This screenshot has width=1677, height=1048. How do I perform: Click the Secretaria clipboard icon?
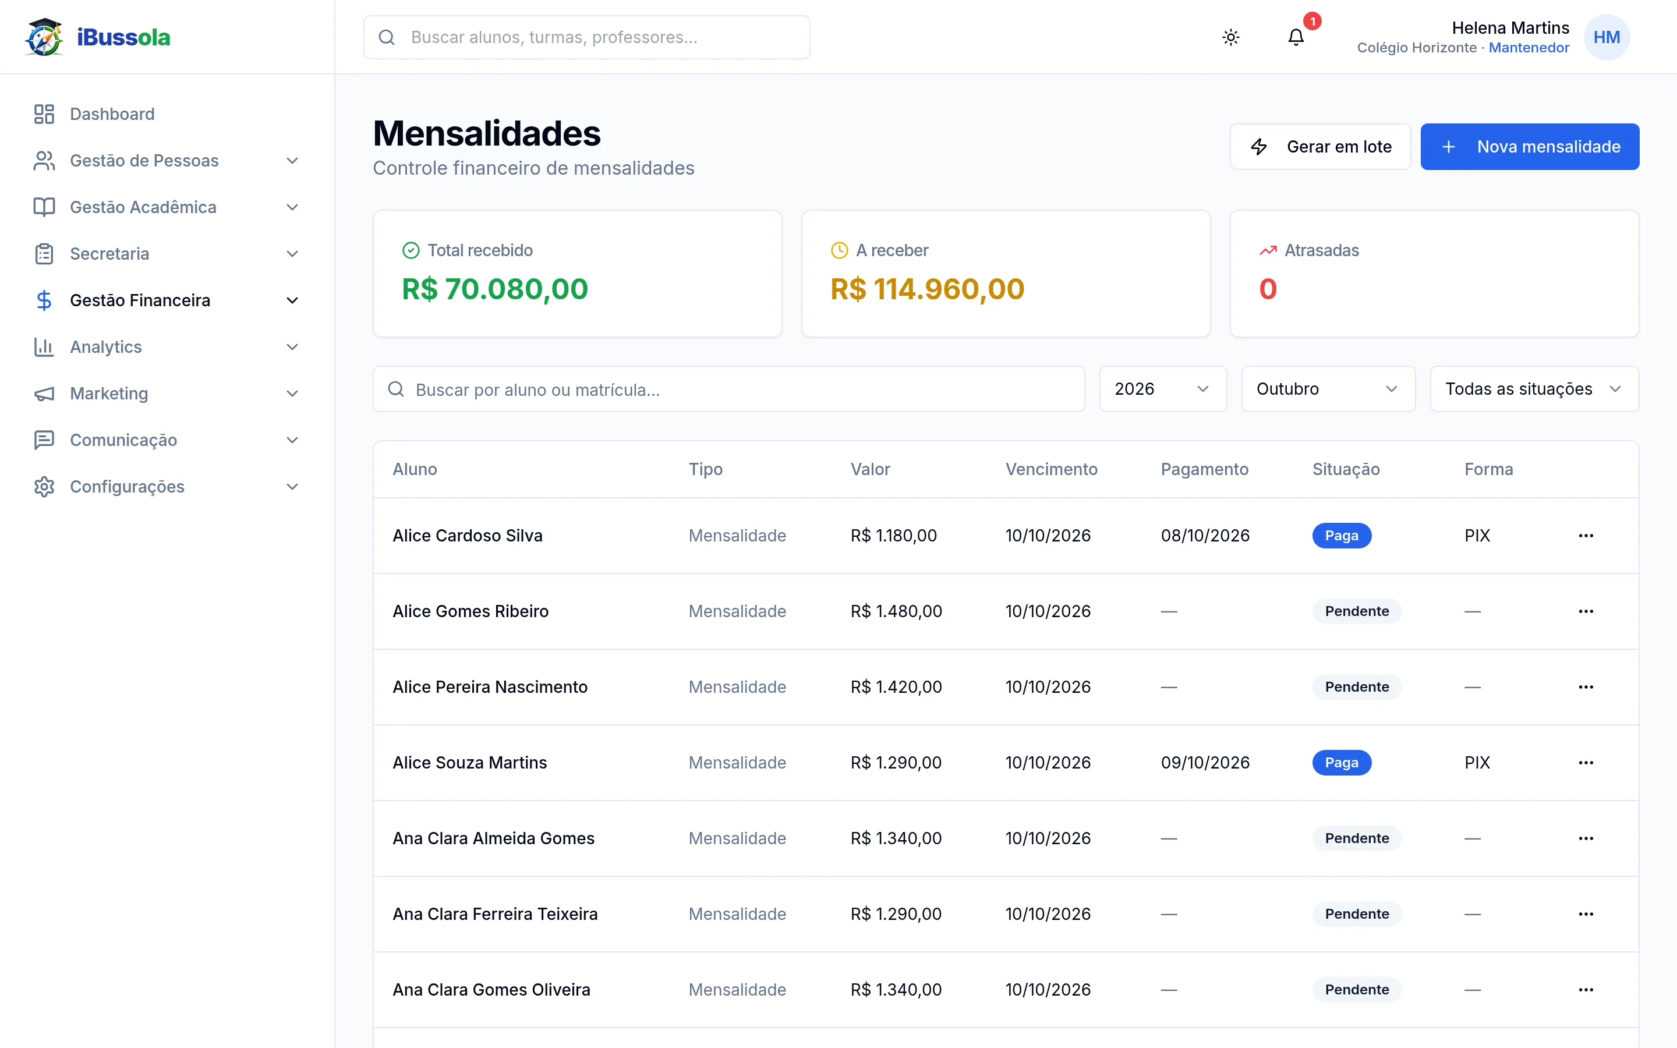pos(44,254)
